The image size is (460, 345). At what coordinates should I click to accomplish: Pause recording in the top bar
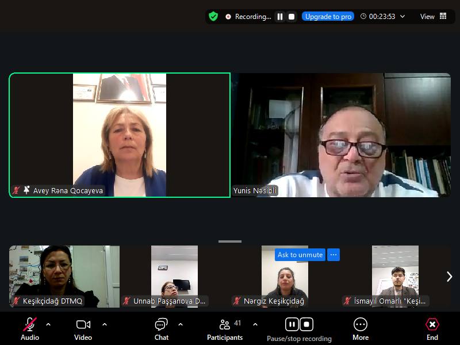coord(280,17)
